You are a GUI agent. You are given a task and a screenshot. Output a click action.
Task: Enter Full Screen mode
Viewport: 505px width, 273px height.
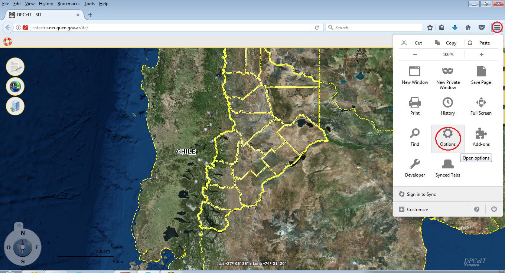click(481, 102)
